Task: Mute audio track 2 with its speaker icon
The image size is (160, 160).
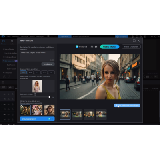Action: (8, 109)
